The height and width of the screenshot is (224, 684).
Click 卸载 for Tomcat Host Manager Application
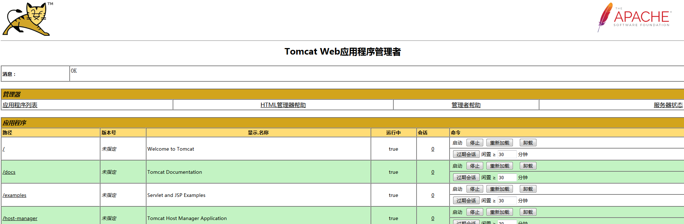pos(528,212)
